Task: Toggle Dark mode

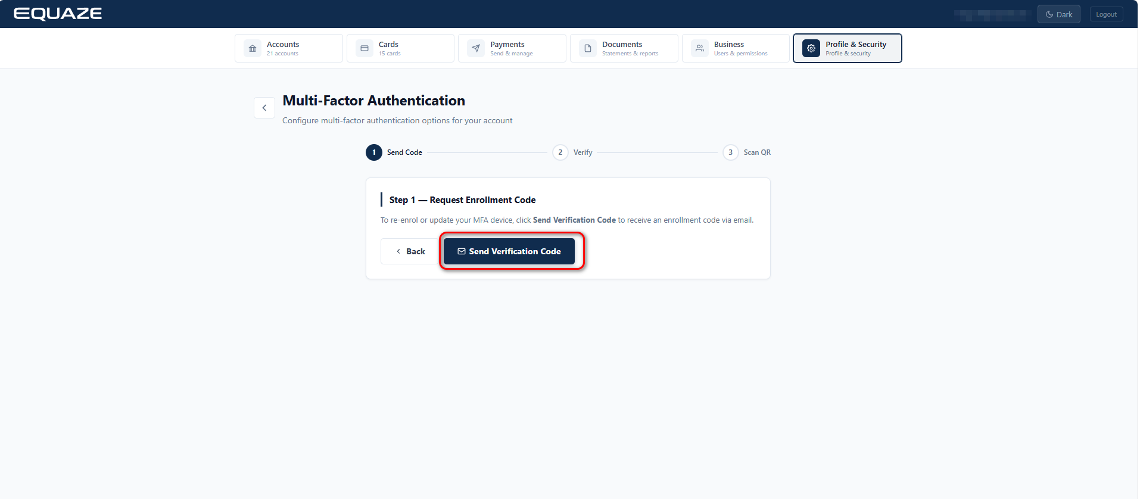Action: click(1058, 14)
